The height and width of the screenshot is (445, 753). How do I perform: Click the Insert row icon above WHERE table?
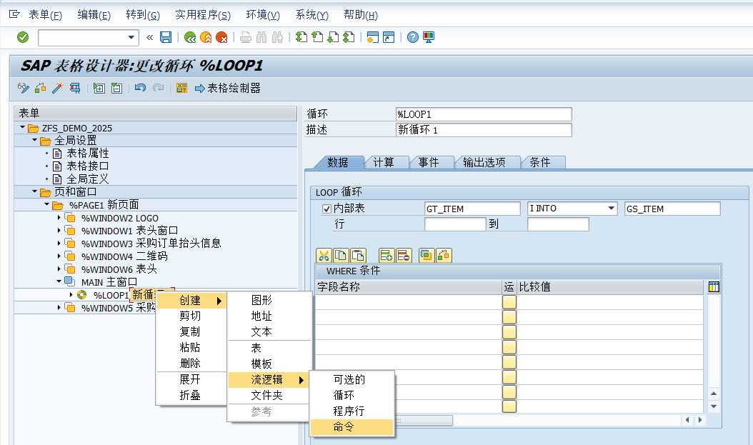(387, 256)
